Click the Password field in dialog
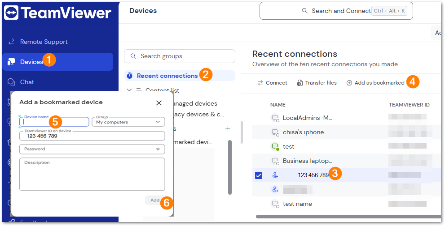The height and width of the screenshot is (226, 445). 92,149
